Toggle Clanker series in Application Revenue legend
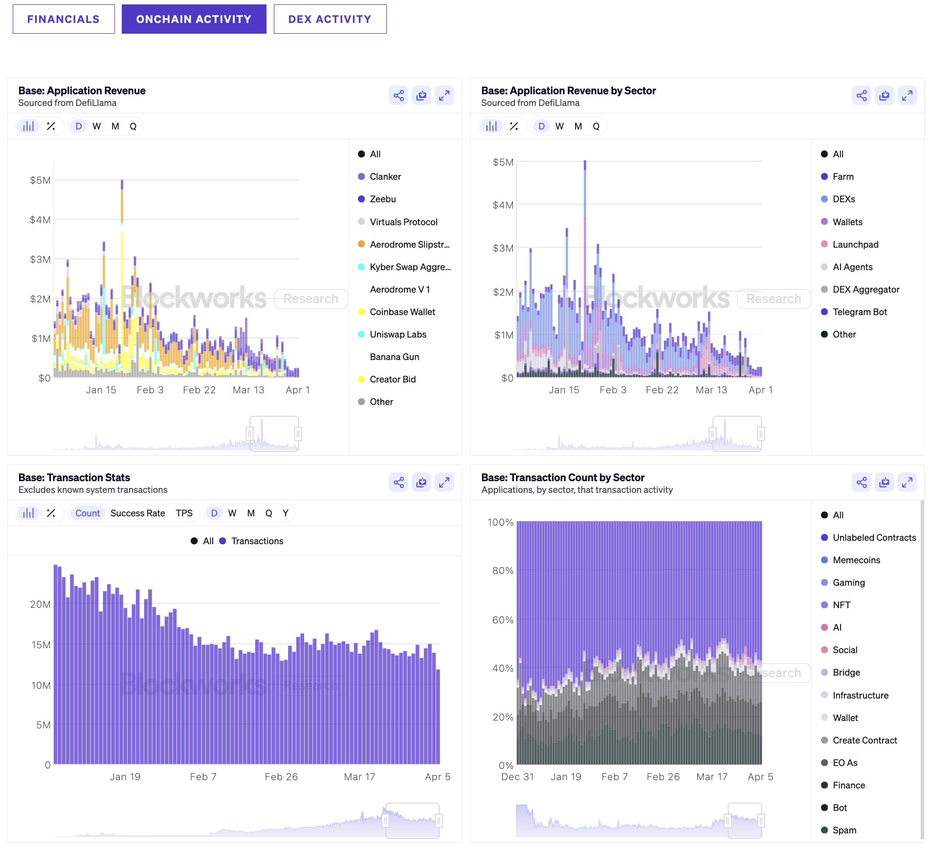 pos(379,176)
